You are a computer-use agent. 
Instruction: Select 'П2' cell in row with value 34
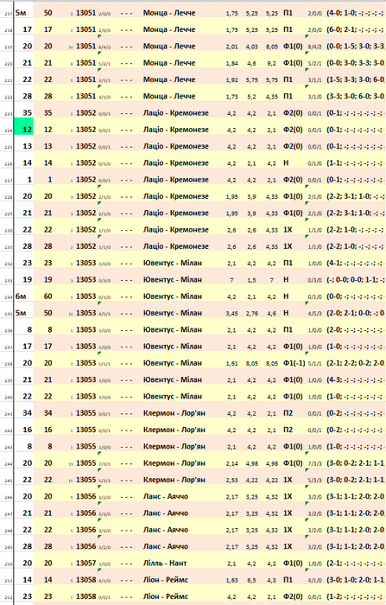coord(288,413)
